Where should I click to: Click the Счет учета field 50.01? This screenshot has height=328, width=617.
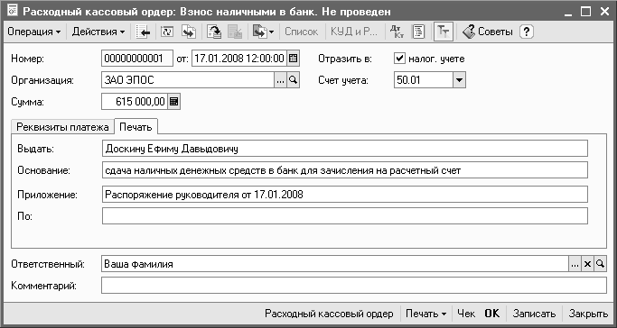point(424,80)
